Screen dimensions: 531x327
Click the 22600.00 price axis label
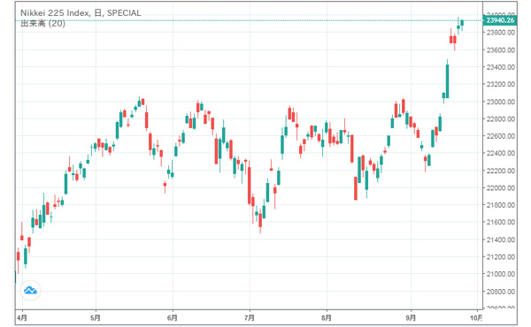coord(501,136)
